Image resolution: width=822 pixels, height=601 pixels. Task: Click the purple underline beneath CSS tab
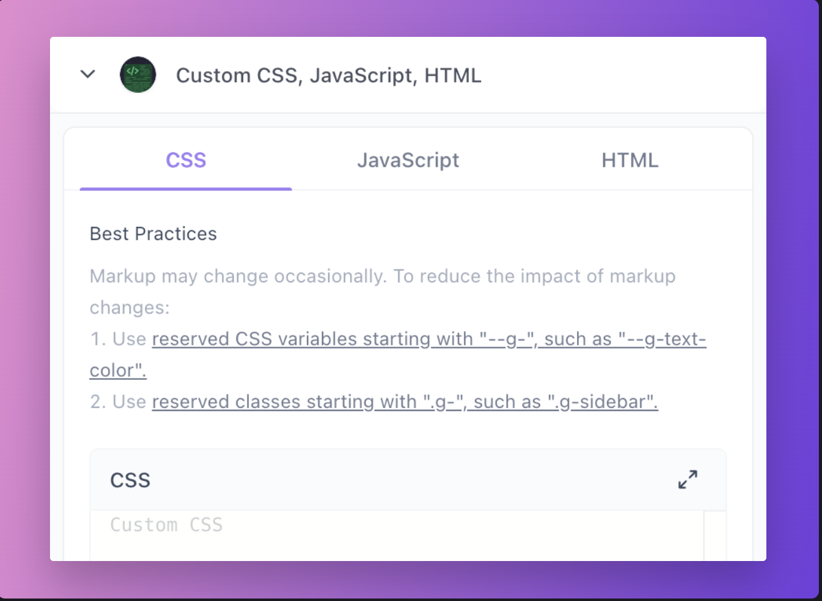[x=186, y=188]
